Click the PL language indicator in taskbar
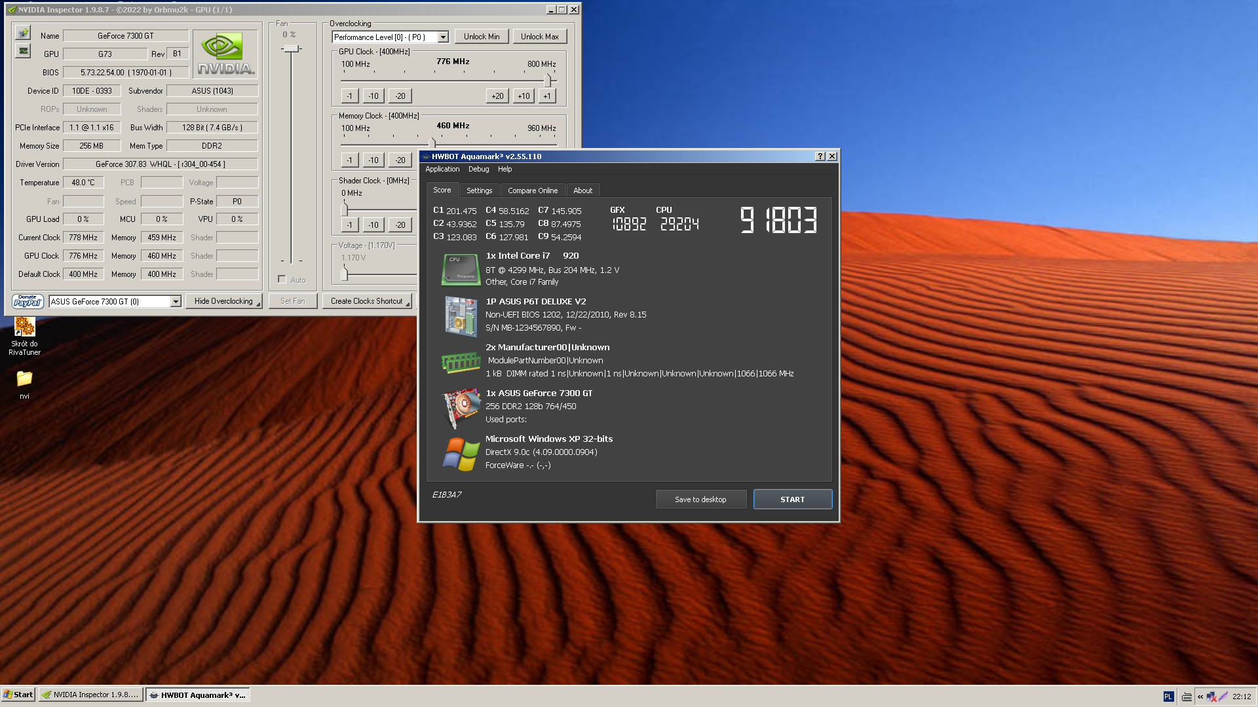The width and height of the screenshot is (1258, 707). click(x=1168, y=697)
